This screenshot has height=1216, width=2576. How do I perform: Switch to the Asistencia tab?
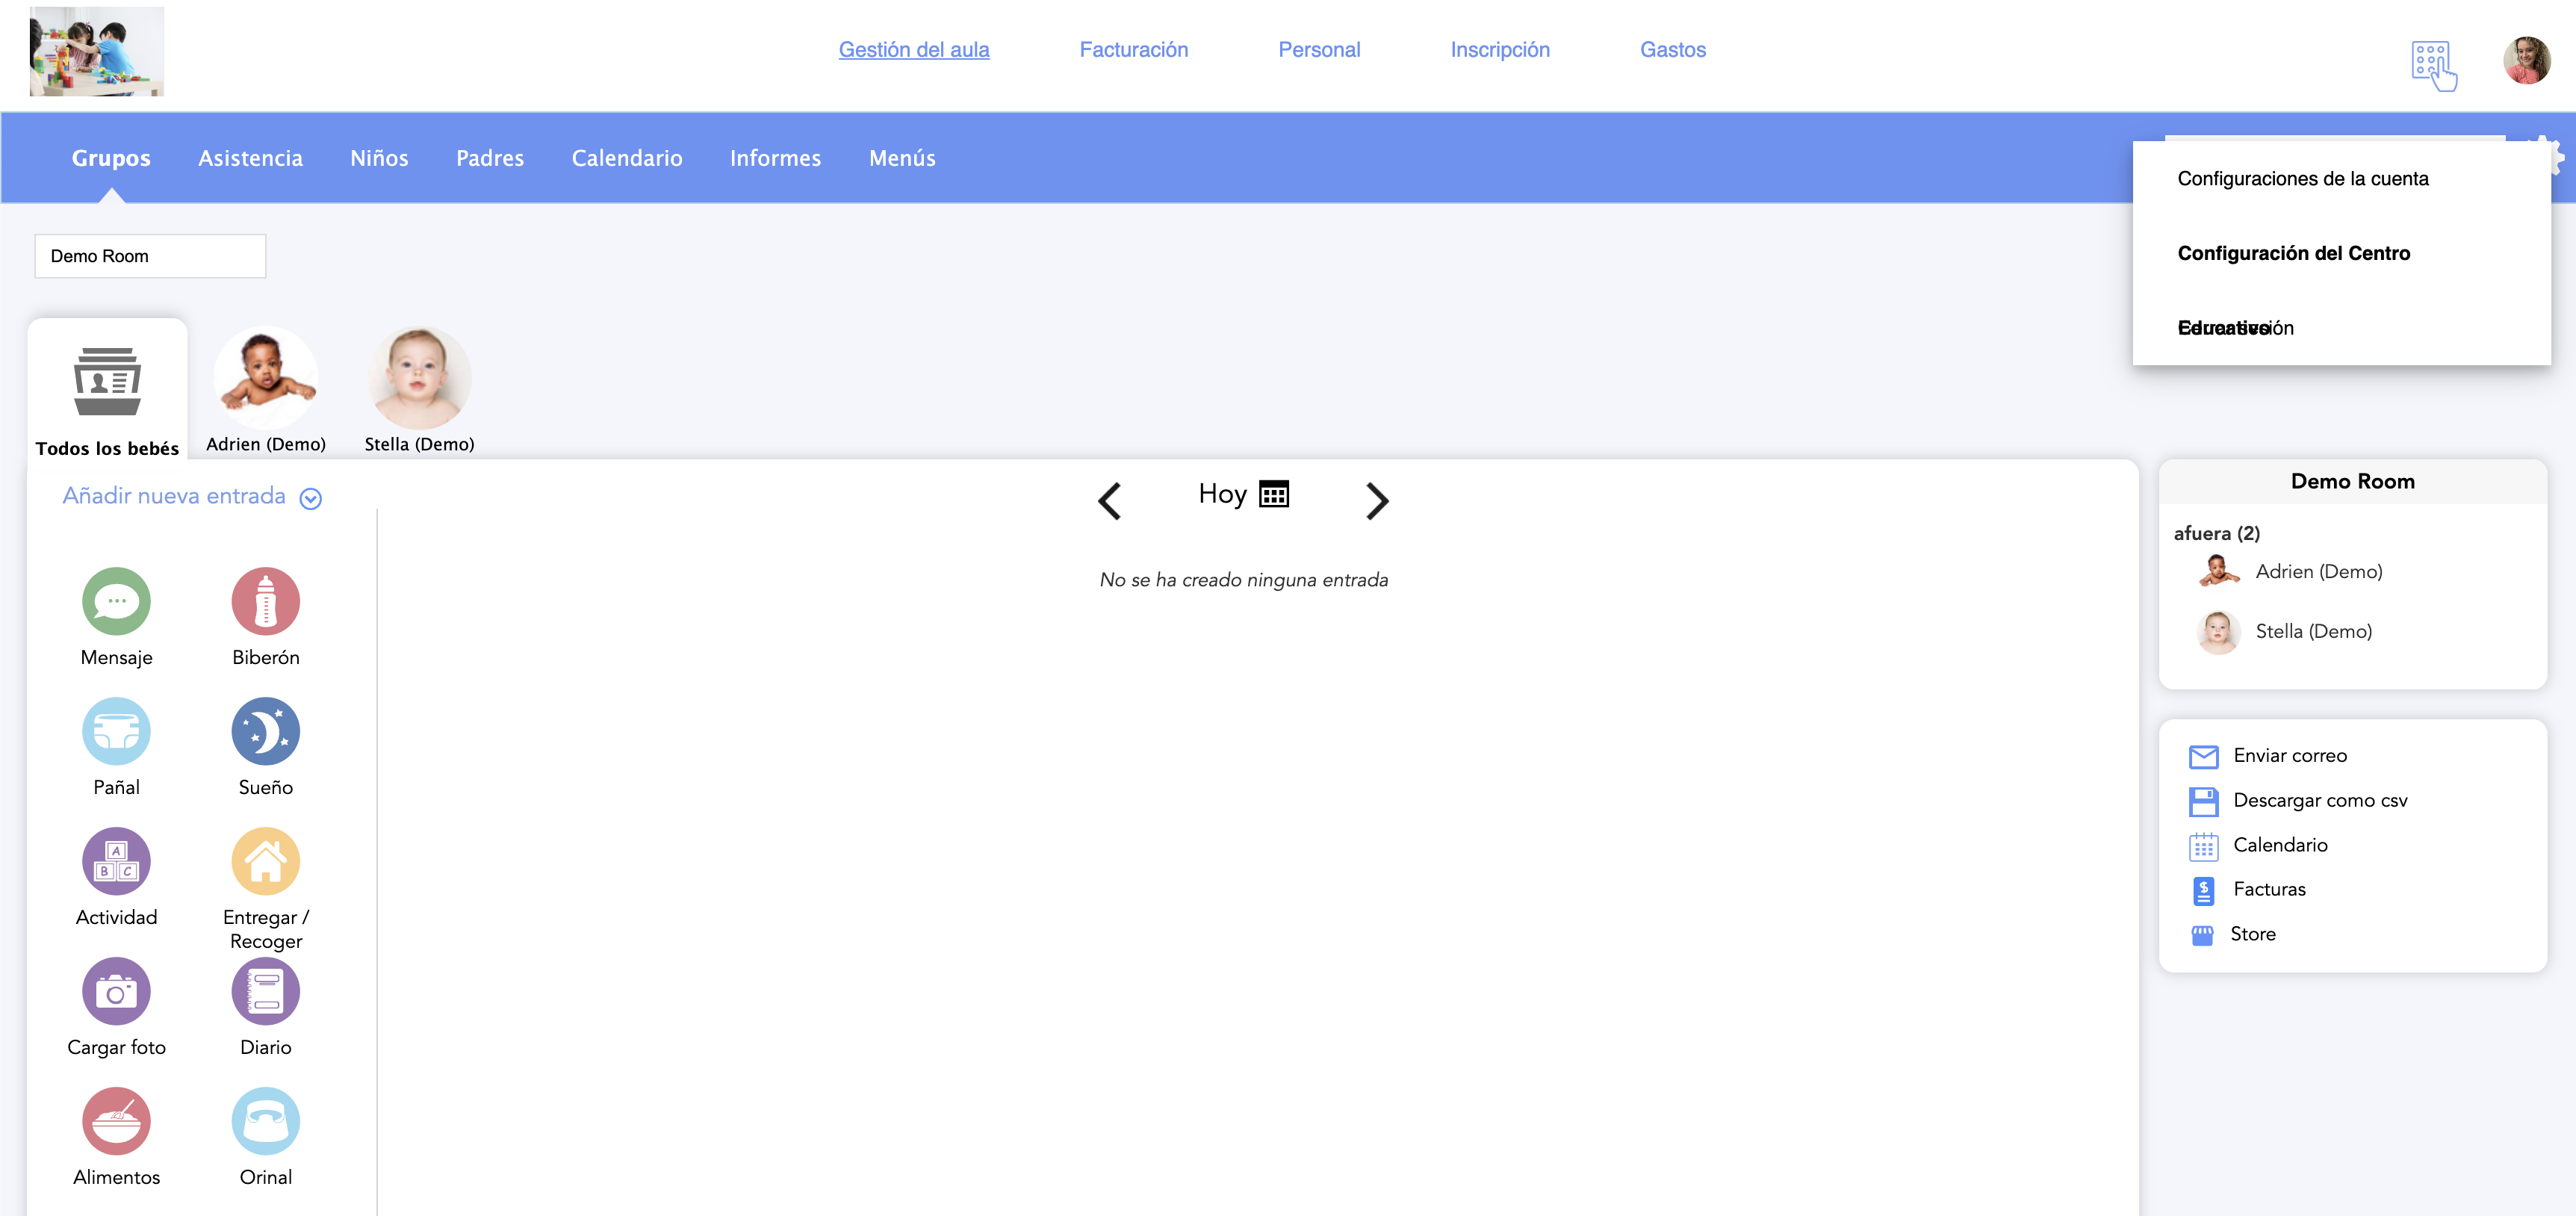[x=250, y=158]
